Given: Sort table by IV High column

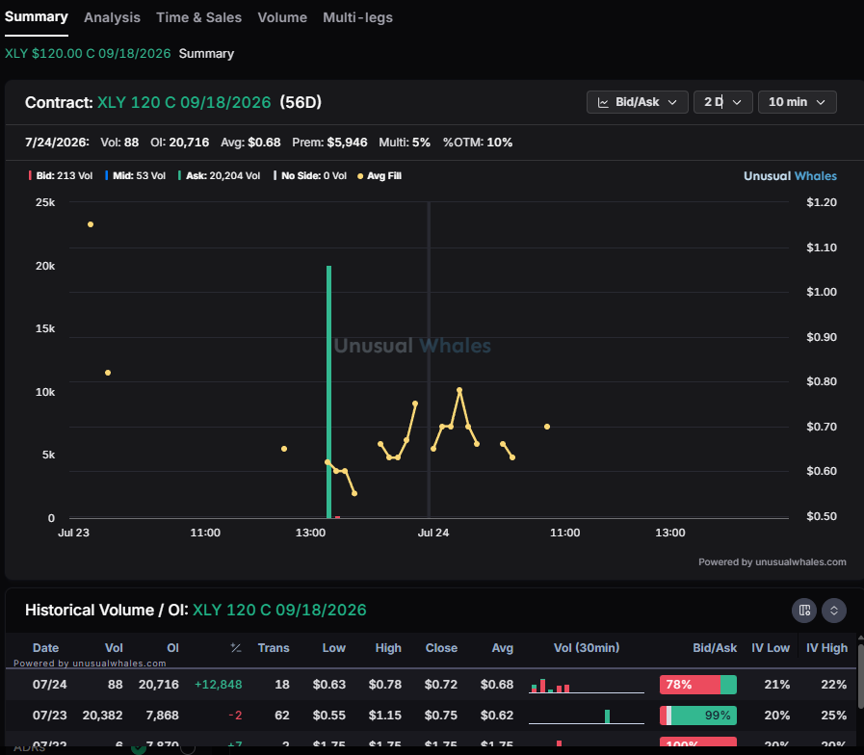Looking at the screenshot, I should pyautogui.click(x=826, y=648).
